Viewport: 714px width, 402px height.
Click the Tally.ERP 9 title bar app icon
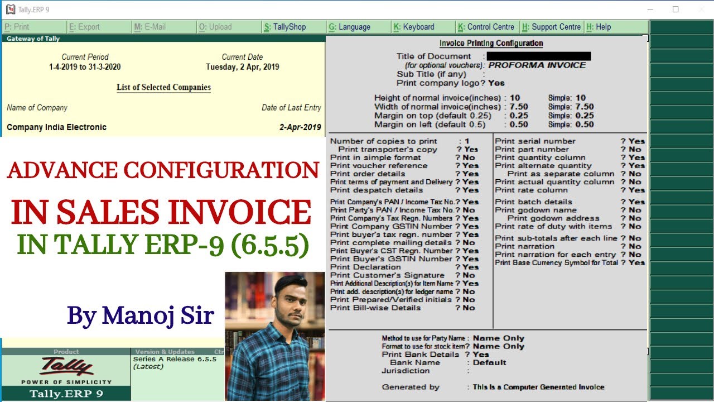tap(10, 9)
